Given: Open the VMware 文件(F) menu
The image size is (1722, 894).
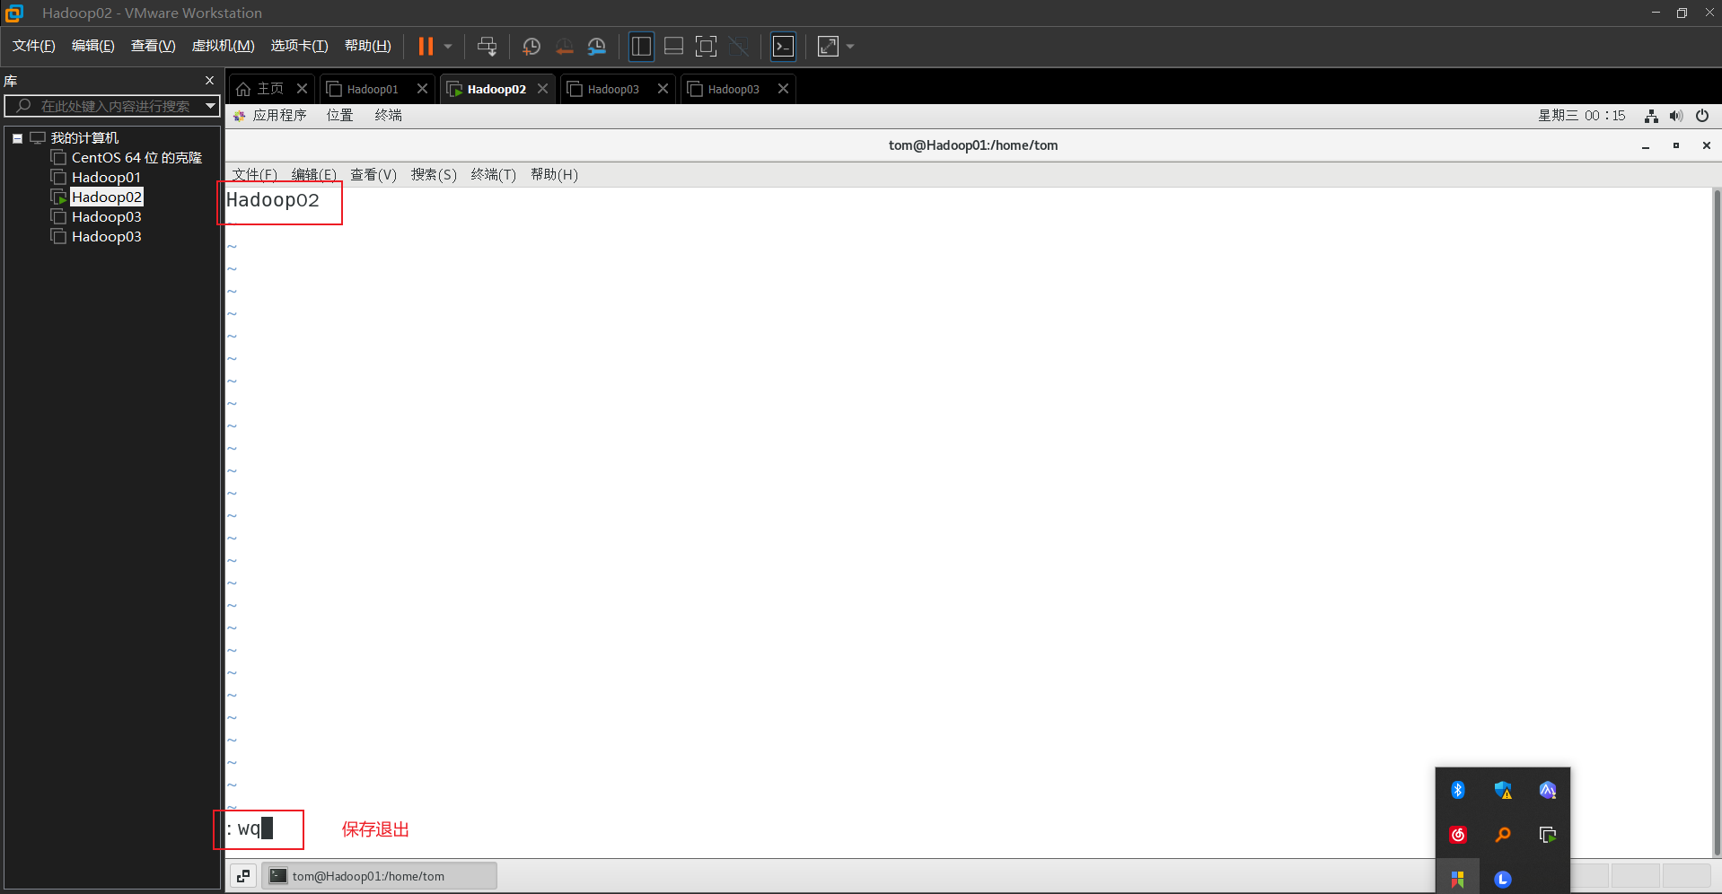Looking at the screenshot, I should point(34,46).
